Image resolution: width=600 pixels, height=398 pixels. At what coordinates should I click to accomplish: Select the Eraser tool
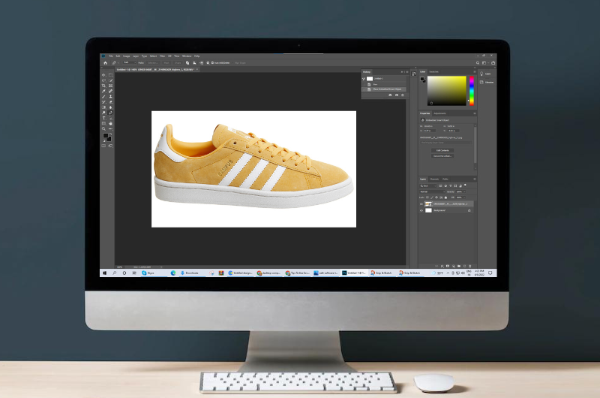(110, 102)
